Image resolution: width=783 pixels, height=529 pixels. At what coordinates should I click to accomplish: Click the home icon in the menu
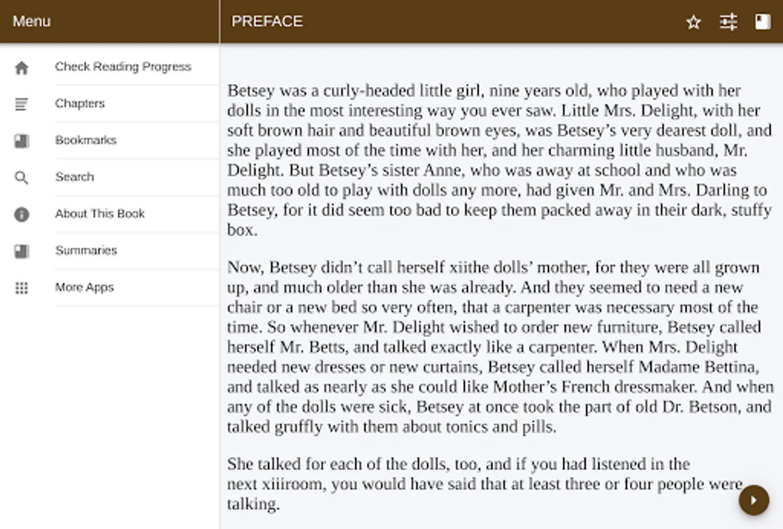click(22, 68)
